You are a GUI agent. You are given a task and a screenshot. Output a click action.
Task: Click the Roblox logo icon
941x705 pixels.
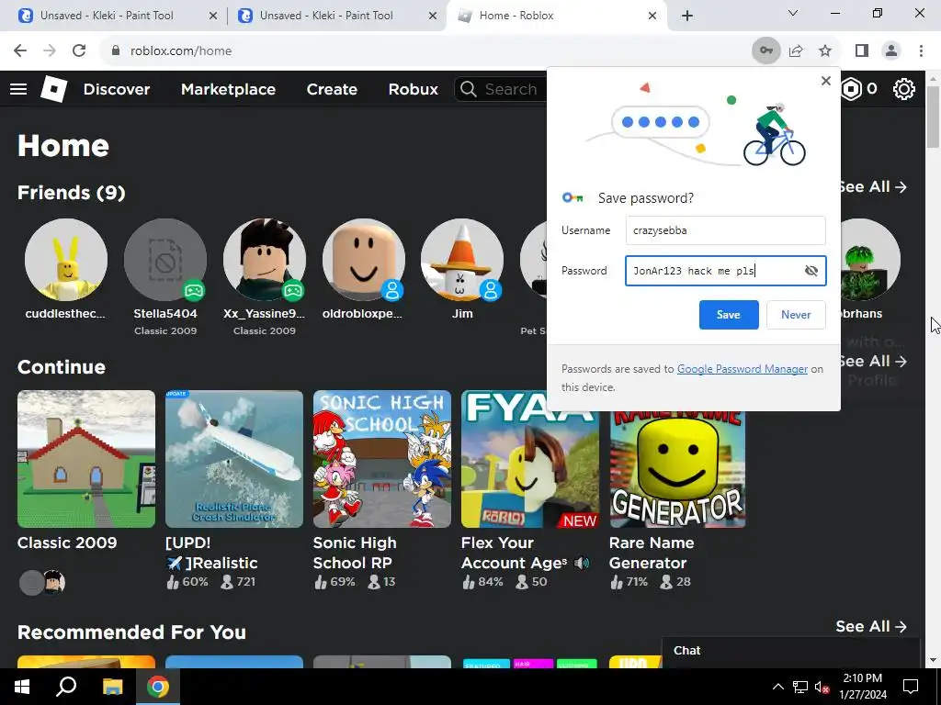click(x=53, y=89)
